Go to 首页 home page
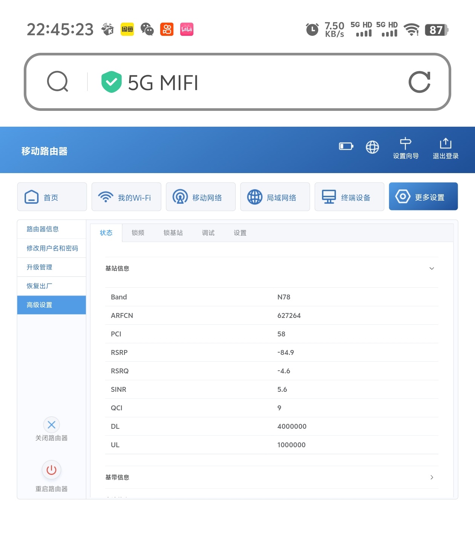 coord(52,197)
